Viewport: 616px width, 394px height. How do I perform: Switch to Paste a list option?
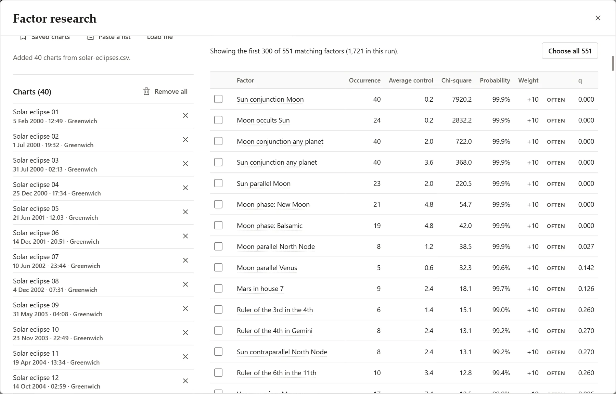point(109,37)
